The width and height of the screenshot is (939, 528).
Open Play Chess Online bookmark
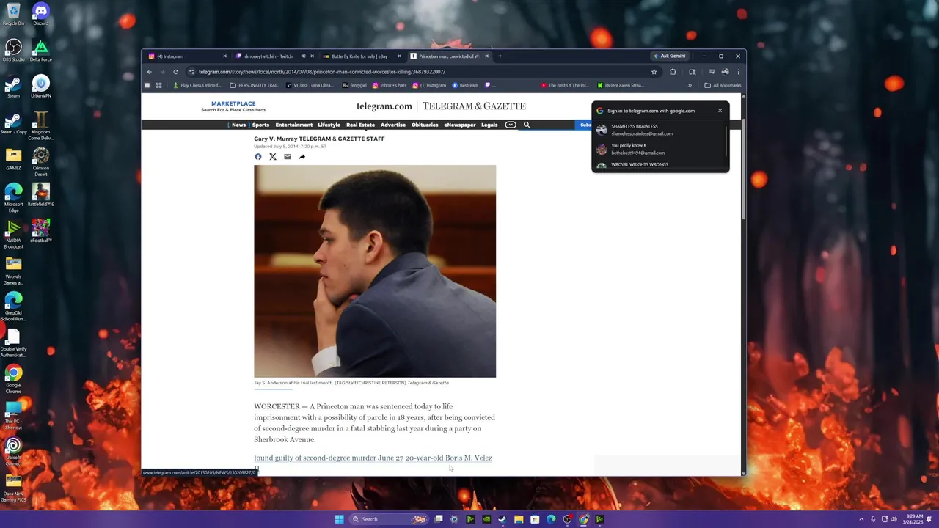pos(197,85)
